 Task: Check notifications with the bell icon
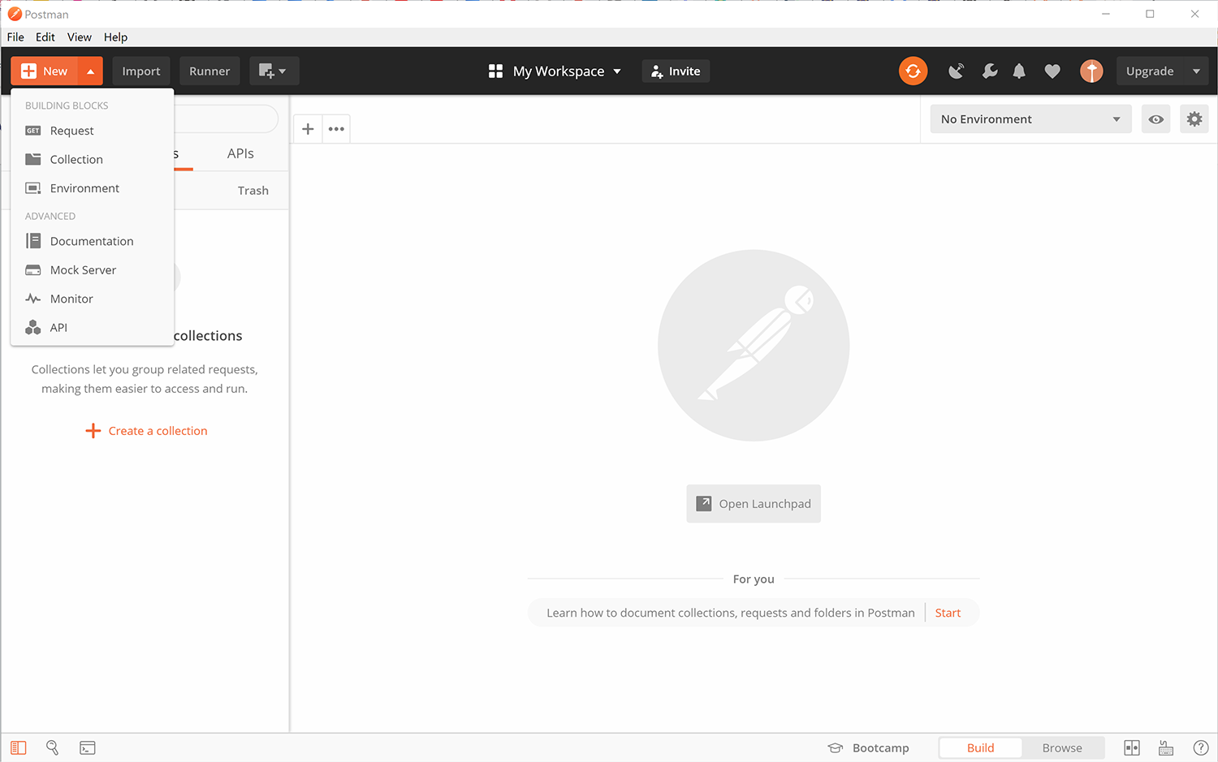point(1019,71)
